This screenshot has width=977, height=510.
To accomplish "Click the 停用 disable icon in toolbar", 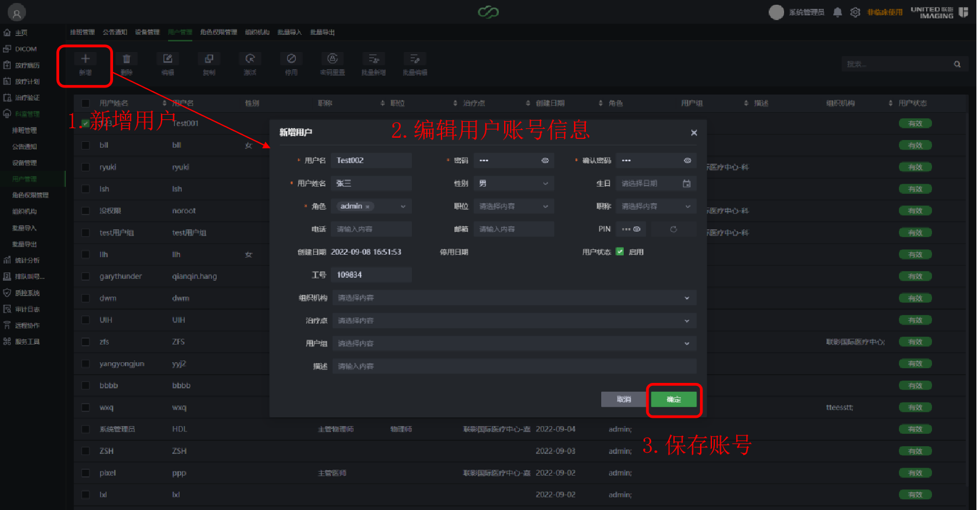I will tap(291, 59).
